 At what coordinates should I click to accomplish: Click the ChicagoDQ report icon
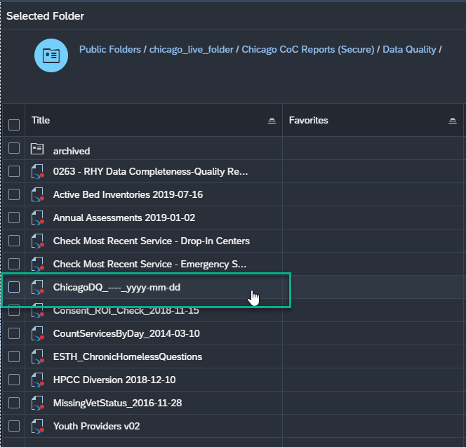tap(37, 288)
